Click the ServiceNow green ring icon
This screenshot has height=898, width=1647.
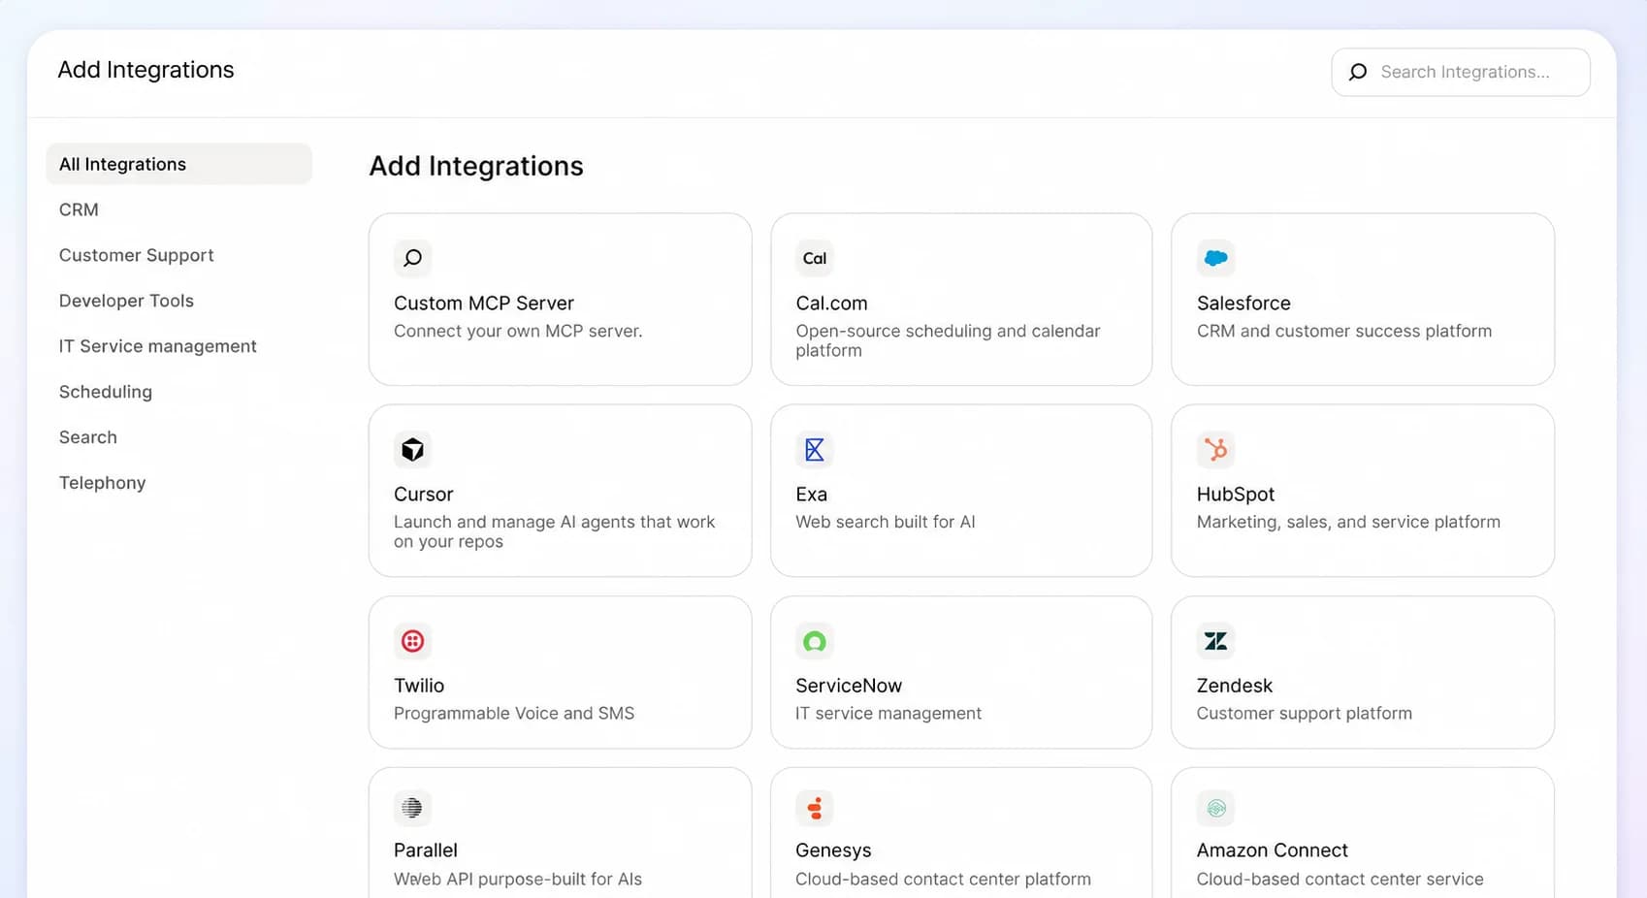tap(815, 641)
